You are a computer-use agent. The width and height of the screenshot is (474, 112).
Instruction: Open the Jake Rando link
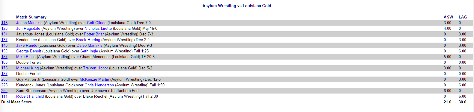click(x=27, y=45)
